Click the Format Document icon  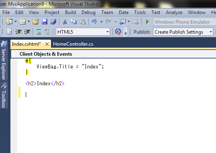pos(9,32)
